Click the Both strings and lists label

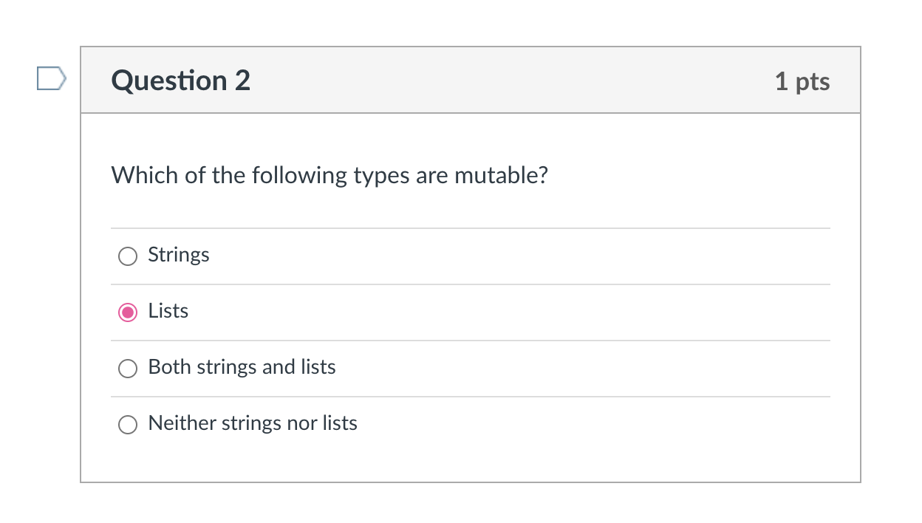(x=242, y=367)
